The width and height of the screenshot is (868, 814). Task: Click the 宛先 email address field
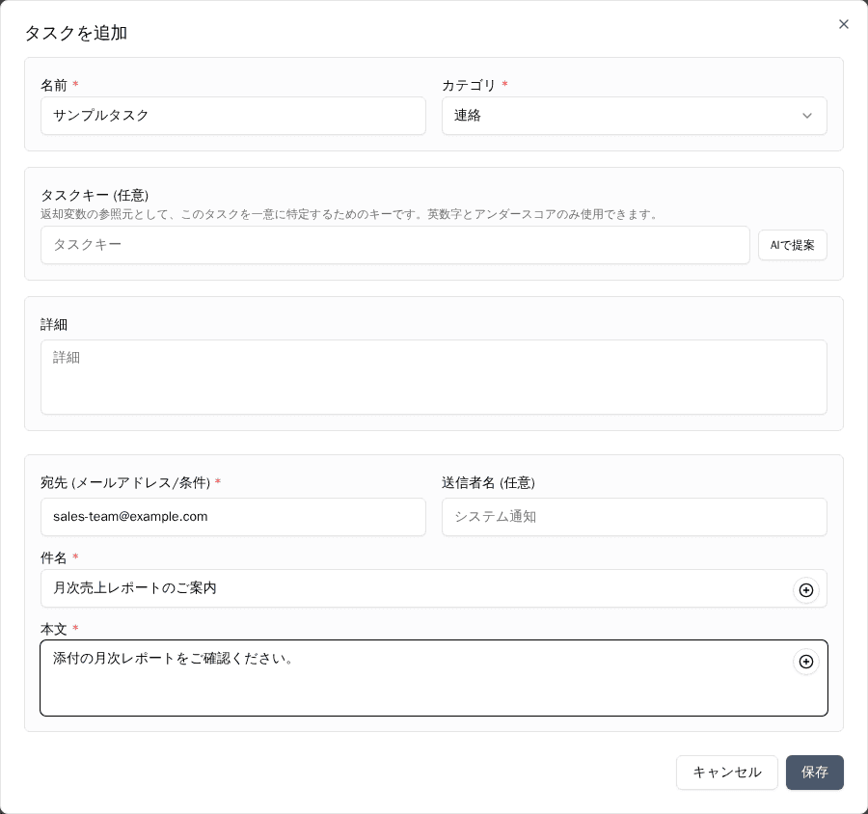[233, 517]
